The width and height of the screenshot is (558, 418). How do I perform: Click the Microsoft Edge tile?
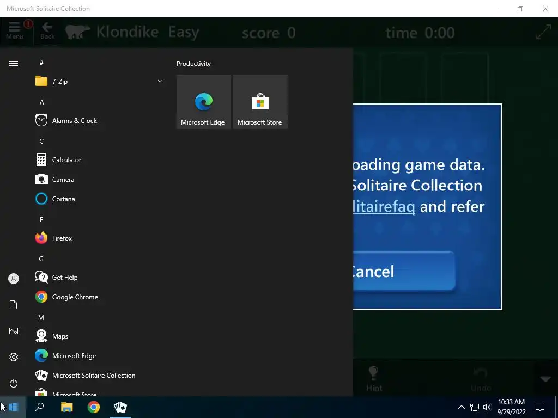(x=204, y=102)
